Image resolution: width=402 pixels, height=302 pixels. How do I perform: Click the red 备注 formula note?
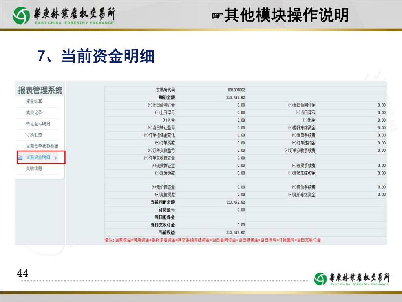(213, 240)
